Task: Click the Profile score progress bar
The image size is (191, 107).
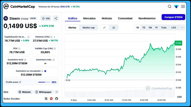Action: coord(44,82)
